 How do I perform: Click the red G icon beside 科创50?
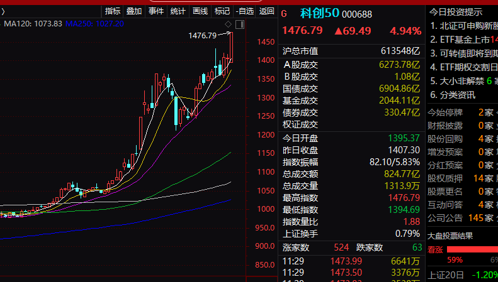tap(284, 14)
